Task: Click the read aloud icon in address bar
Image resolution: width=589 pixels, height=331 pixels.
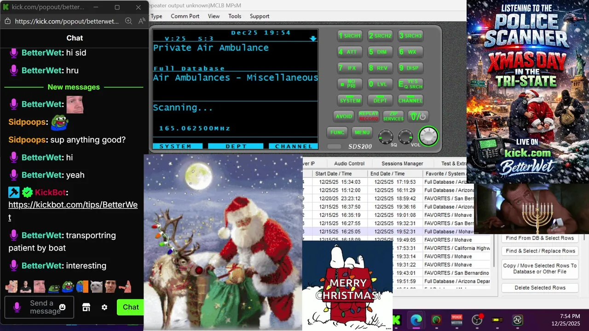Action: [x=142, y=21]
